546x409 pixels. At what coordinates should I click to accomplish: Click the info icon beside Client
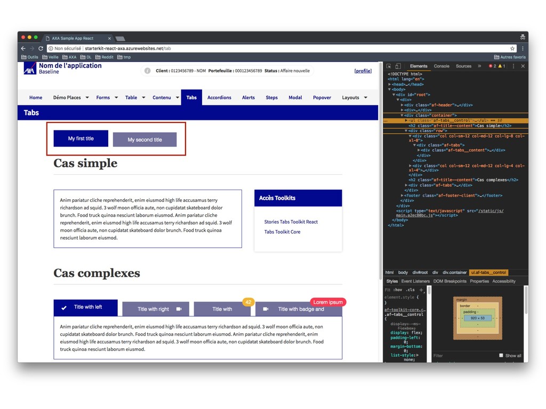tap(148, 71)
